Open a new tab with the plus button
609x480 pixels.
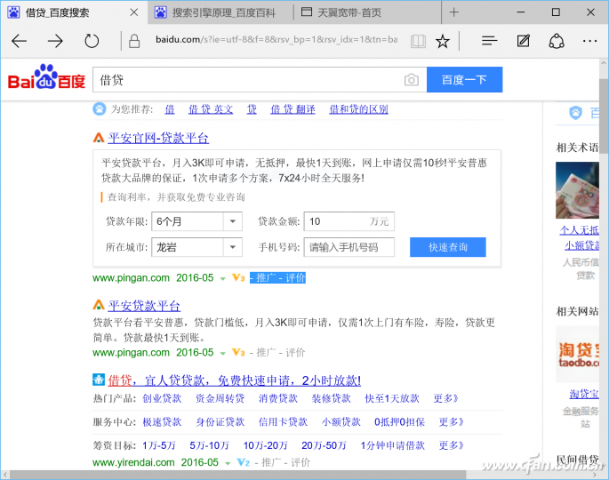tap(453, 12)
